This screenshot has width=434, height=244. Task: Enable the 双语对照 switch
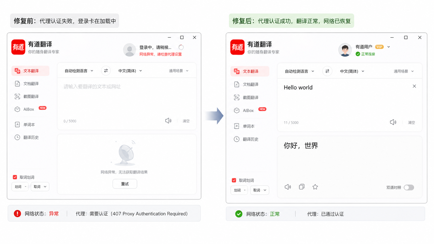point(409,187)
